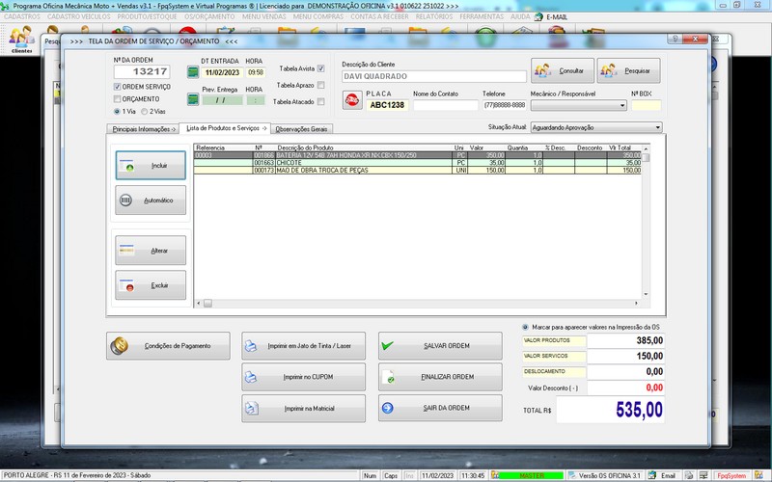Open the Mecânico / Responsável dropdown
This screenshot has height=482, width=772.
pos(578,105)
